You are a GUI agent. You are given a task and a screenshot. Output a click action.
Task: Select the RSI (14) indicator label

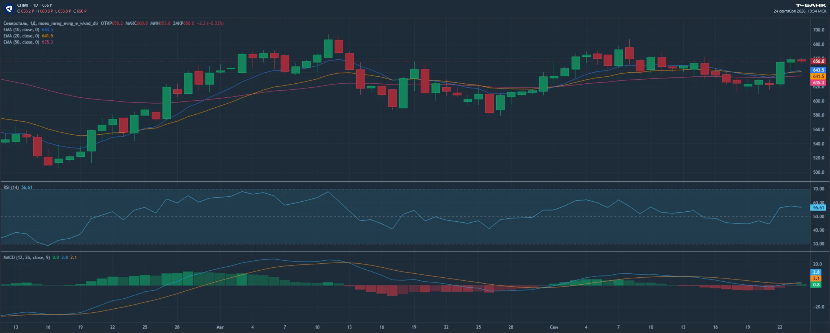point(11,187)
